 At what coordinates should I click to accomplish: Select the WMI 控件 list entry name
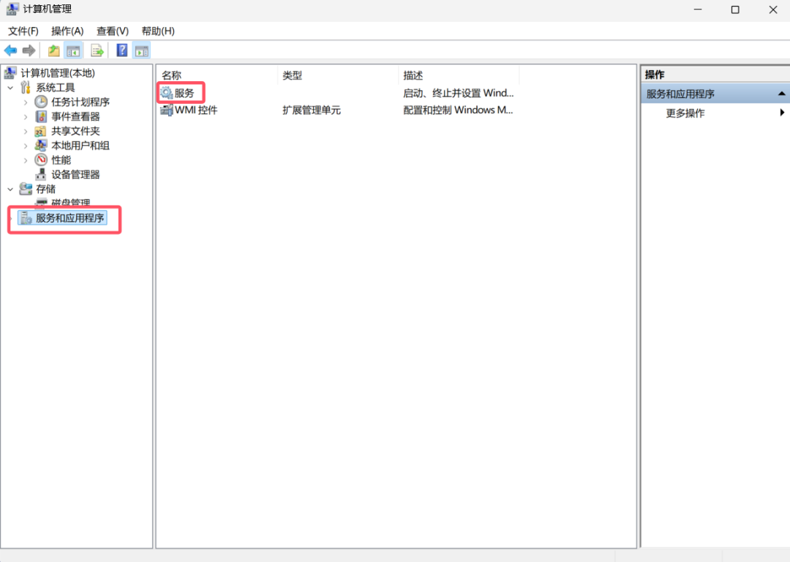(196, 110)
